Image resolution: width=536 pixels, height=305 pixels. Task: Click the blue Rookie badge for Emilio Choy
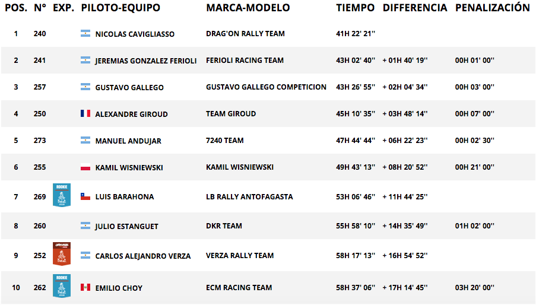pos(62,286)
